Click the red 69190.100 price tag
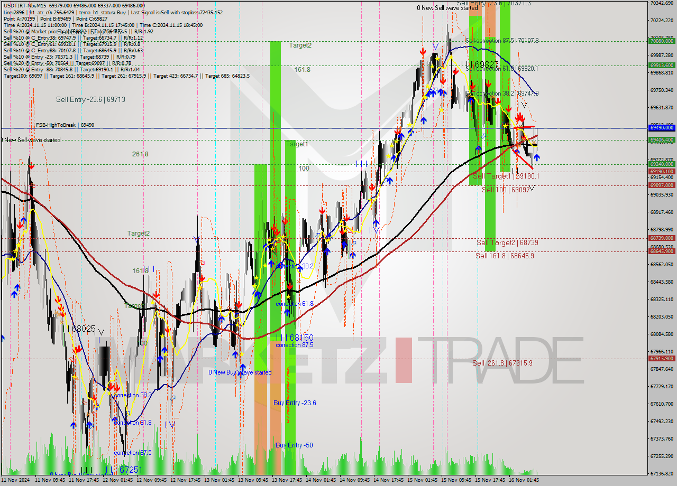Screen dimensions: 677x486 [x=661, y=172]
